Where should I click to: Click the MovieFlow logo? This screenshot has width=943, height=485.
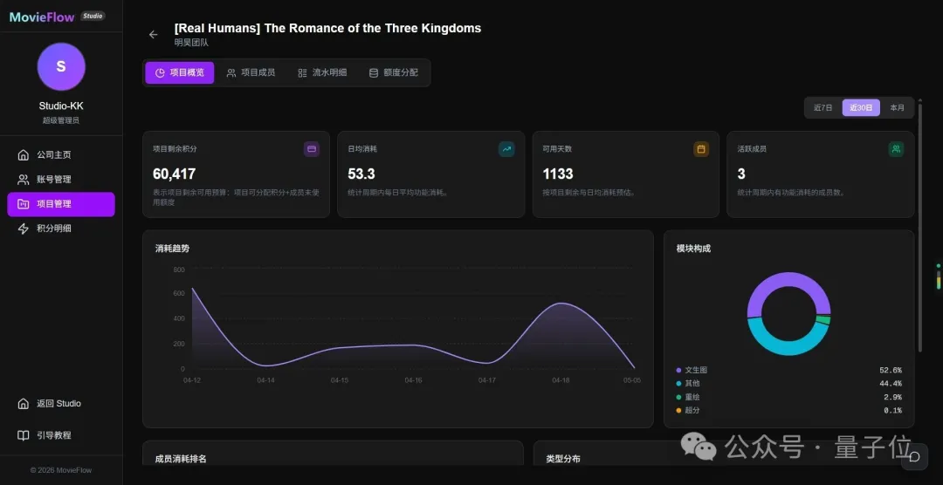coord(42,17)
